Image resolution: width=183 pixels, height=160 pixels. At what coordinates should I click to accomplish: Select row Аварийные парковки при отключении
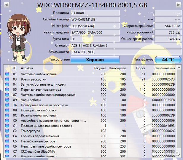(x=90, y=121)
